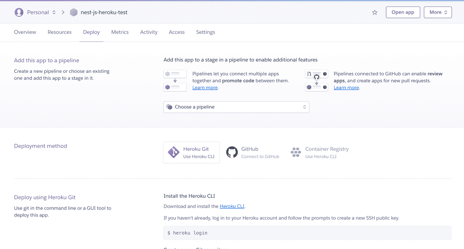Click the GitHub review apps pipeline illustration
This screenshot has width=464, height=249.
point(316,80)
